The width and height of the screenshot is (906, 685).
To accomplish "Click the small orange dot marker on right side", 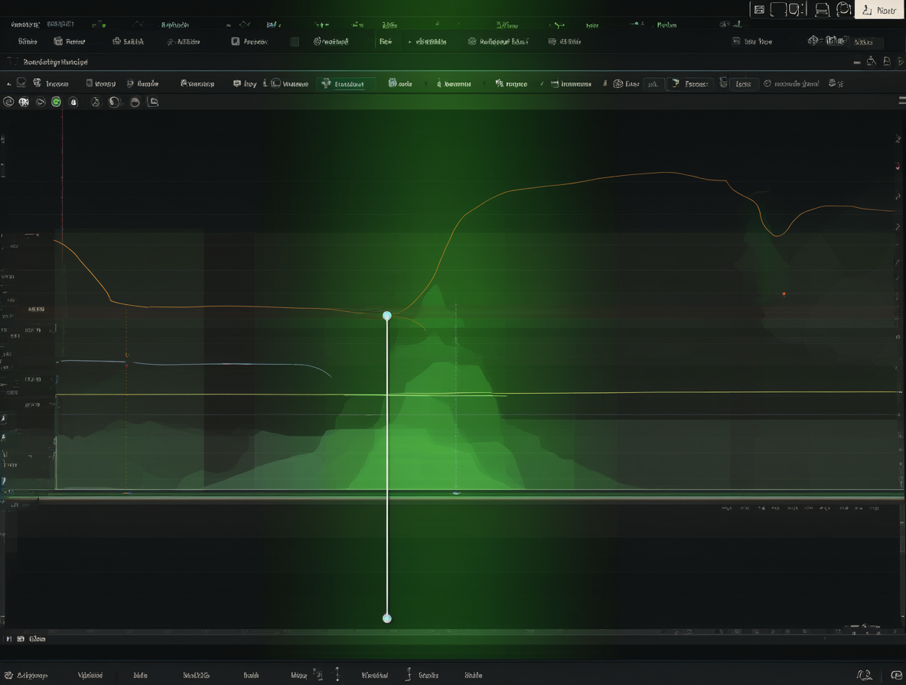I will coord(784,294).
